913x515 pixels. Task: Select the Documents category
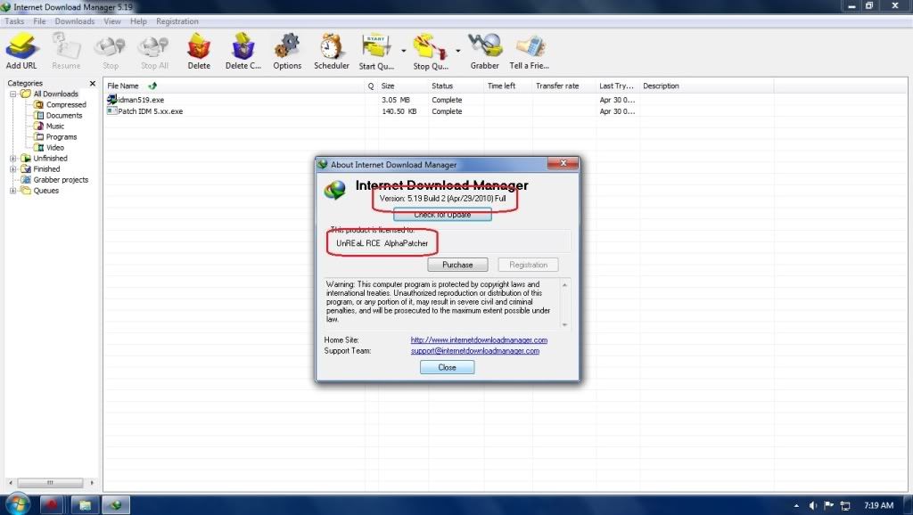(64, 115)
